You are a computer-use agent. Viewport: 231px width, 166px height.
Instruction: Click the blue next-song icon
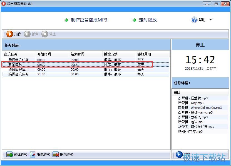click(x=179, y=155)
